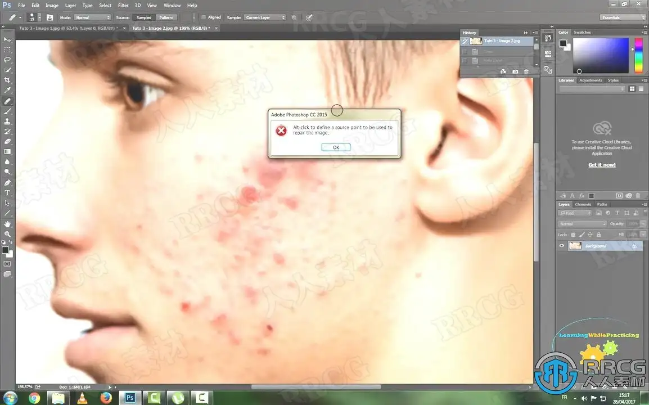
Task: Select the Background layer thumbnail
Action: click(575, 246)
